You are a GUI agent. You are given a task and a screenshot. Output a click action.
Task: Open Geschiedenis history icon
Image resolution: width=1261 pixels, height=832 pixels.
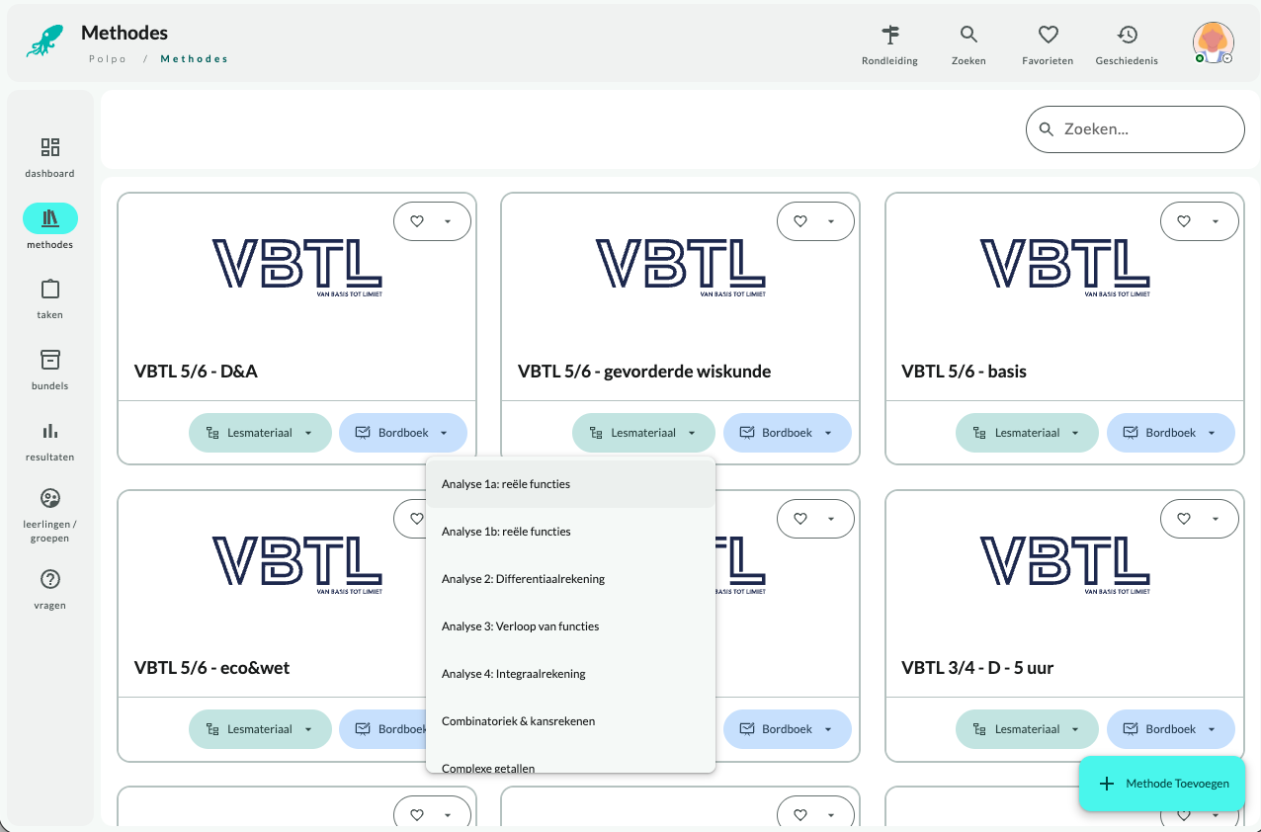coord(1127,35)
